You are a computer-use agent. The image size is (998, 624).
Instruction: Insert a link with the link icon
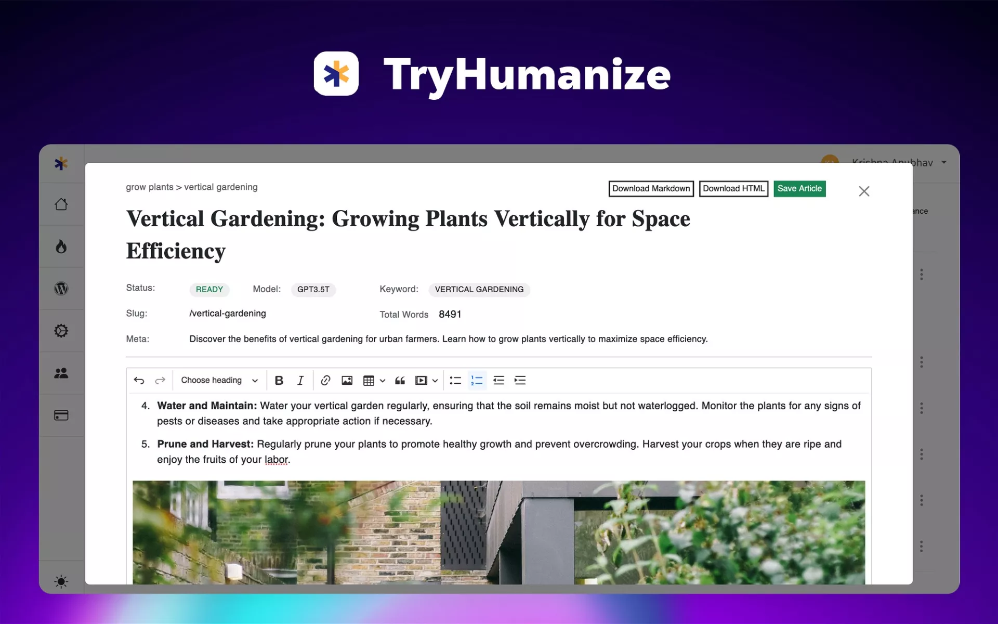325,380
